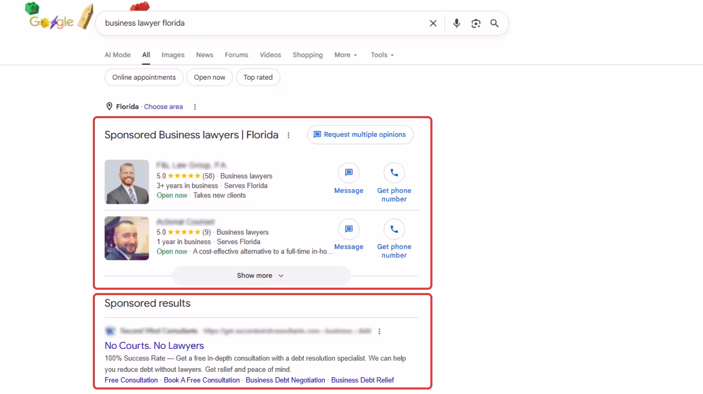
Task: Click 'Takes new clients' text
Action: (220, 196)
